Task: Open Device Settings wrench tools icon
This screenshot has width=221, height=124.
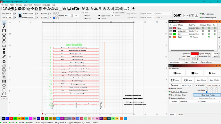Action: [x=78, y=9]
